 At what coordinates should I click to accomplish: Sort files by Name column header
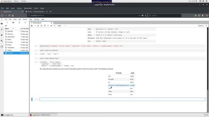click(x=9, y=29)
